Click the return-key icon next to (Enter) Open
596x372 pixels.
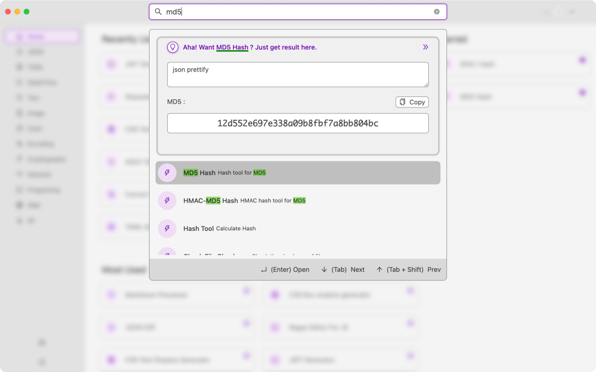[x=264, y=270]
